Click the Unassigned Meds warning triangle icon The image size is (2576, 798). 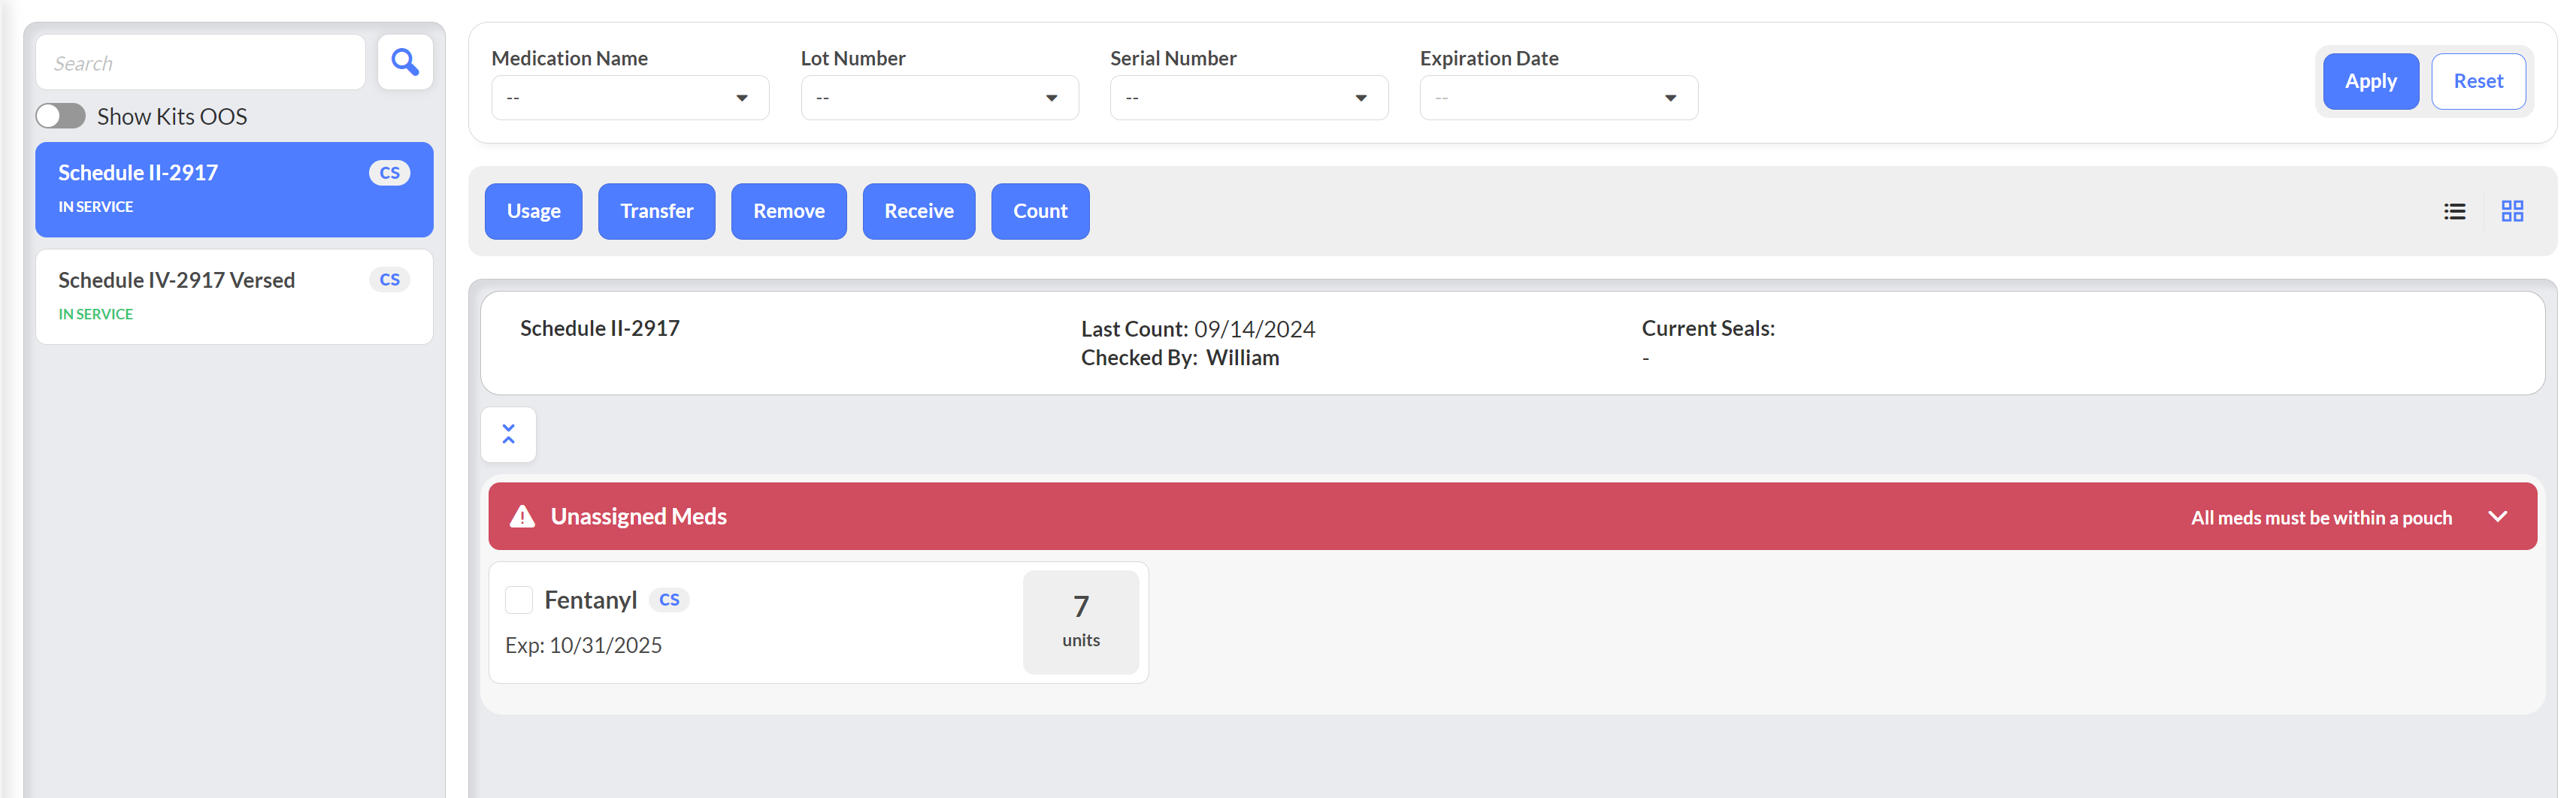point(522,516)
